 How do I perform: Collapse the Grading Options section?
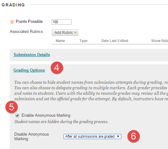[x=29, y=70]
